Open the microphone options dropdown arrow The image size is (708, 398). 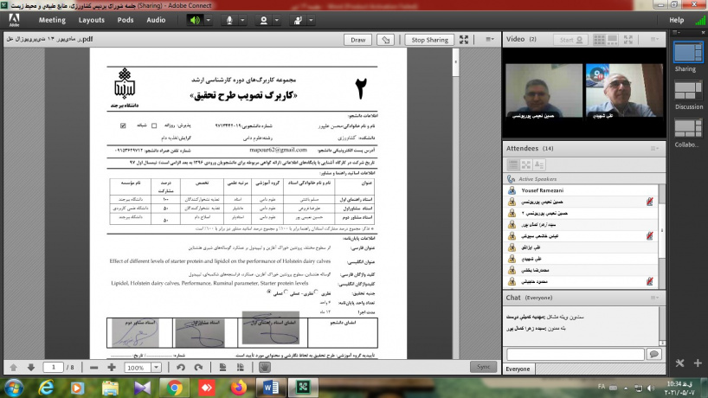(245, 20)
